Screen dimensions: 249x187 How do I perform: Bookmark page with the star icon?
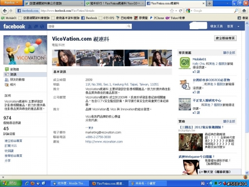coord(172,11)
